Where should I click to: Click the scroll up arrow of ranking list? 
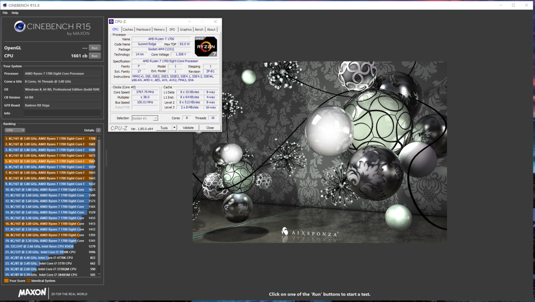[99, 137]
